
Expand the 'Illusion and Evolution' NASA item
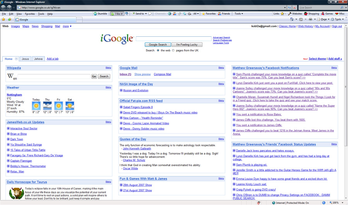(x=121, y=91)
